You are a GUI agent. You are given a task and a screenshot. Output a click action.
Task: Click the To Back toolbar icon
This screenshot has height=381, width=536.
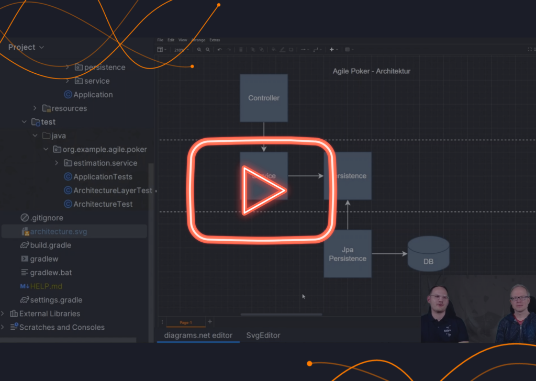click(262, 50)
